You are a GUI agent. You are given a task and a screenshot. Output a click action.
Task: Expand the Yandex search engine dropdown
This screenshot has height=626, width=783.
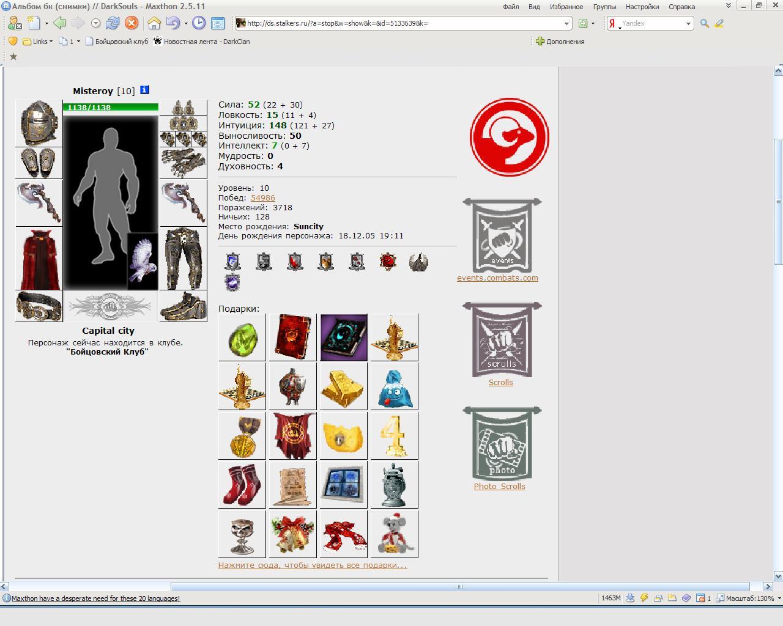688,23
